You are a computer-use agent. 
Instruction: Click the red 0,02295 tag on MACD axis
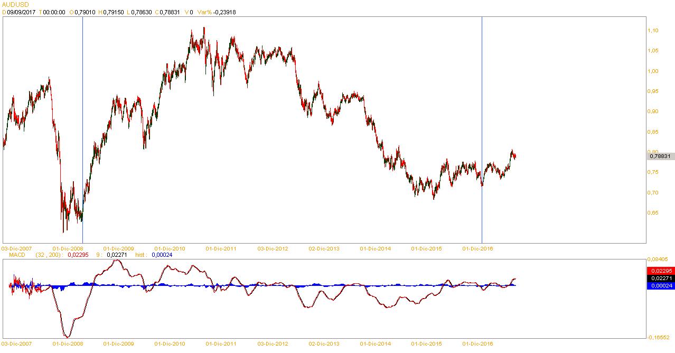660,271
